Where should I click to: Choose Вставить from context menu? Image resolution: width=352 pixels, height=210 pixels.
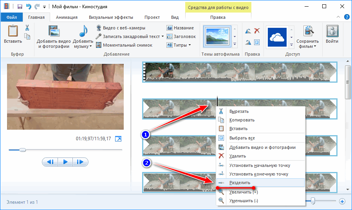[260, 129]
